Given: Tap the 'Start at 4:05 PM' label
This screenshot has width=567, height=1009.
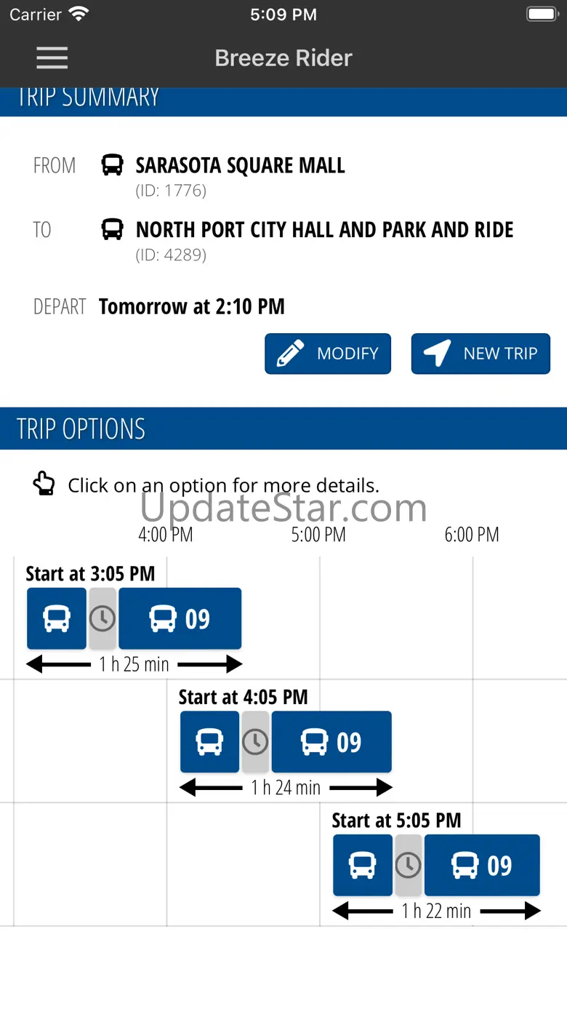Looking at the screenshot, I should click(x=244, y=697).
